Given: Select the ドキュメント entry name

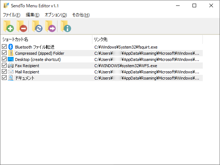Looking at the screenshot, I should [x=25, y=78].
